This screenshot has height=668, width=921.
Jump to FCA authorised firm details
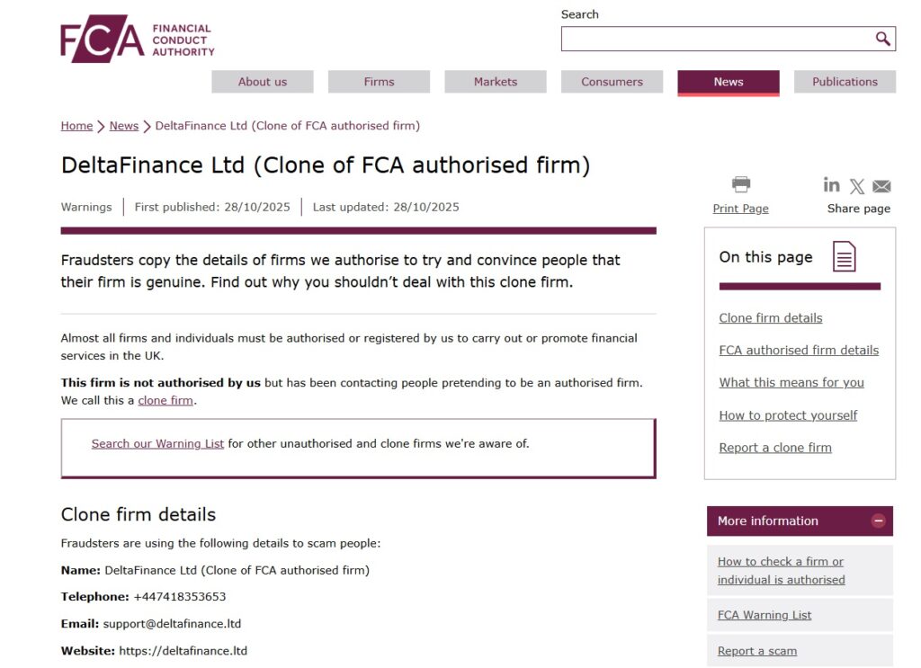pyautogui.click(x=799, y=351)
